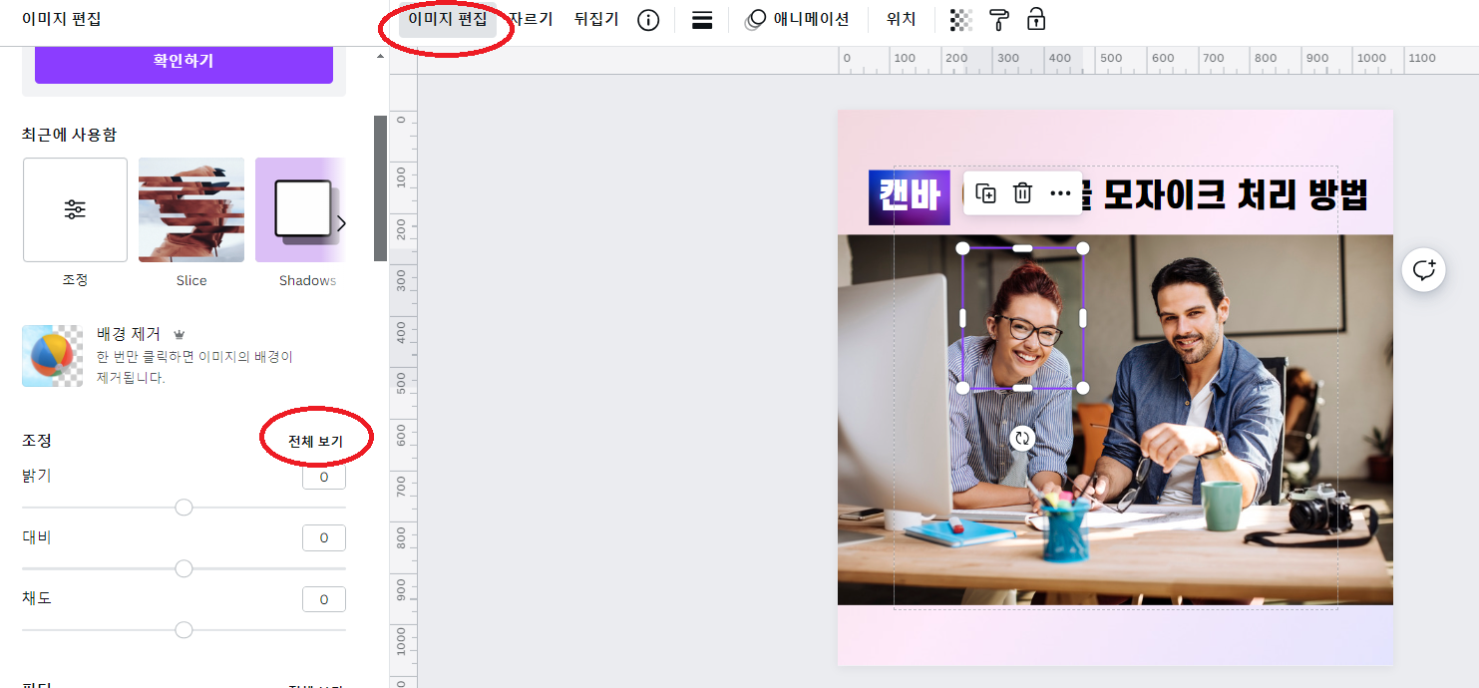Image resolution: width=1479 pixels, height=688 pixels.
Task: Click the bottom-right corner selection handle
Action: coord(1083,387)
